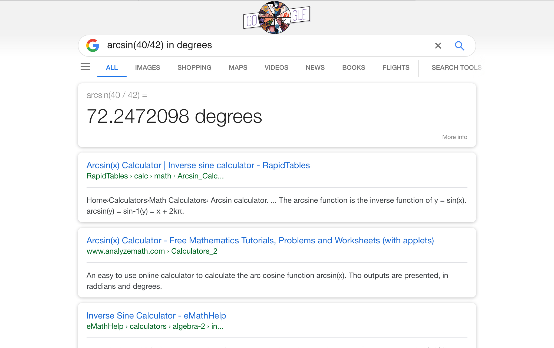The height and width of the screenshot is (348, 554).
Task: Open the RapidTables Arcsin Calculator result
Action: click(x=198, y=165)
